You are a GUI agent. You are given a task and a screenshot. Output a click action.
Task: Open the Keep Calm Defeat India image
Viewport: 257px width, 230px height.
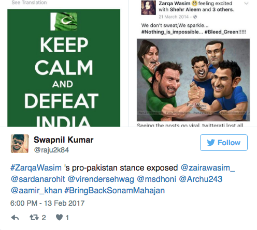coord(64,68)
